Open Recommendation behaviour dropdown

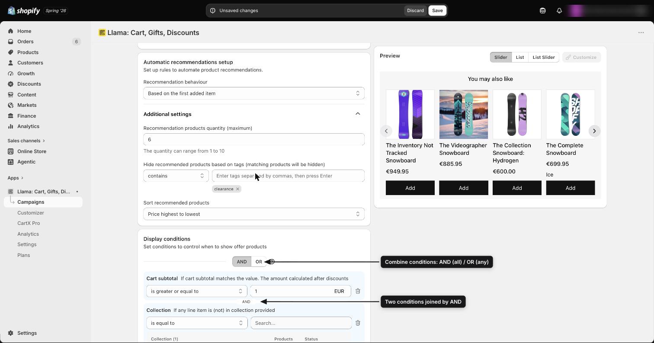click(x=254, y=93)
